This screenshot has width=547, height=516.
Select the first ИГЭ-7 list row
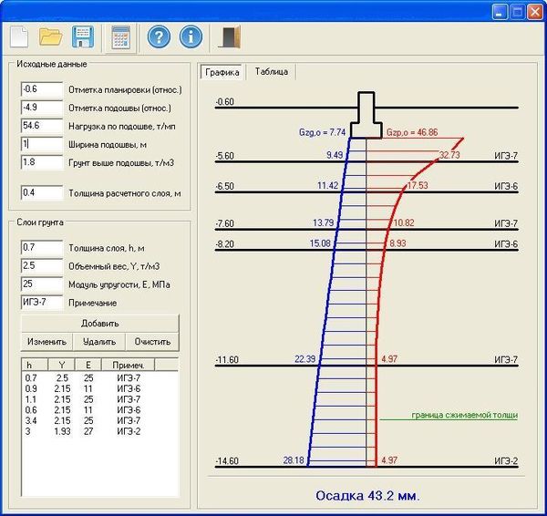[99, 377]
